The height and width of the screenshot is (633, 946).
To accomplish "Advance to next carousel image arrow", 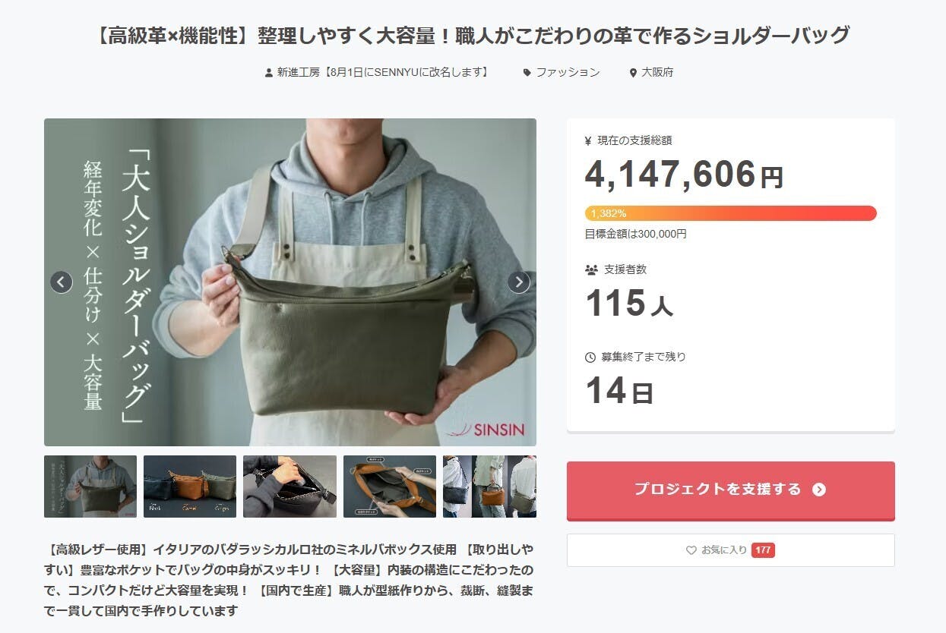I will pos(518,282).
